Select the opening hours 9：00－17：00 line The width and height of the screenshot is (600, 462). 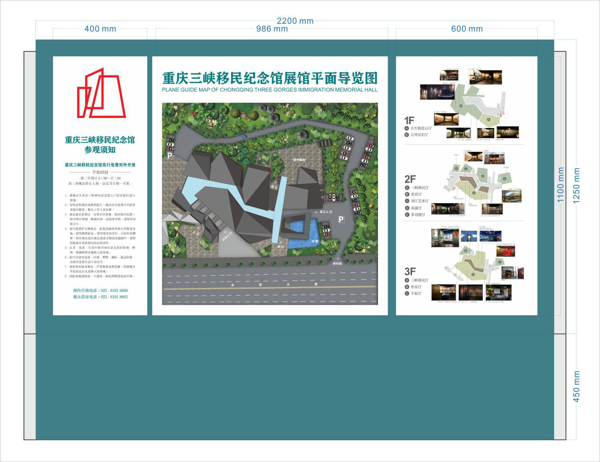coord(100,178)
